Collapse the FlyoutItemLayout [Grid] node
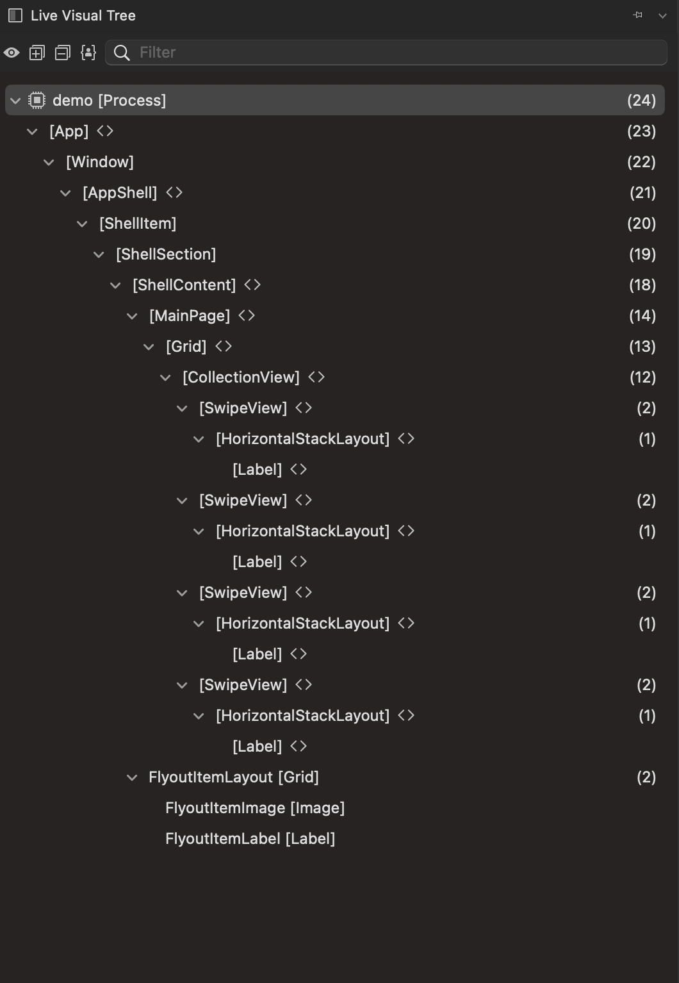This screenshot has height=983, width=679. coord(131,777)
